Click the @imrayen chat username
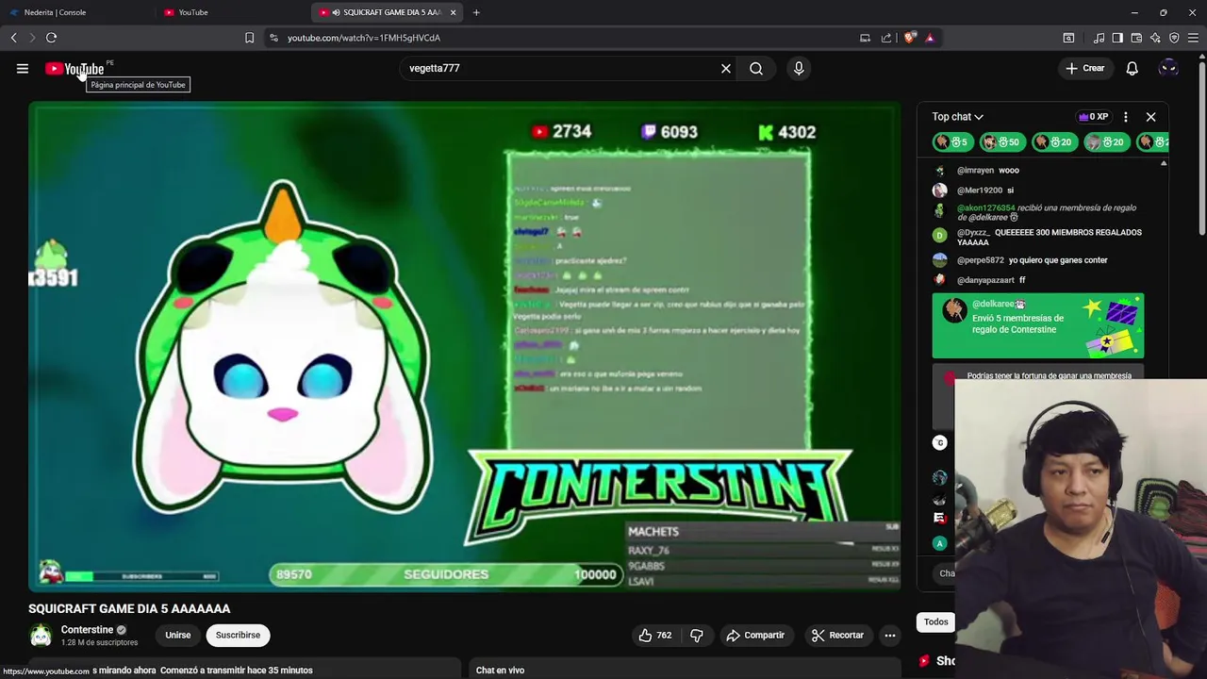 (x=975, y=171)
